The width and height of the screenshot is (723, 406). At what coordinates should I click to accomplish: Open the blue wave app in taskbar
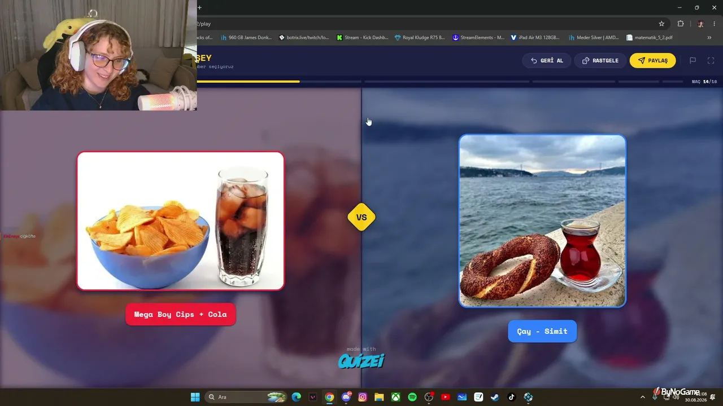(462, 397)
